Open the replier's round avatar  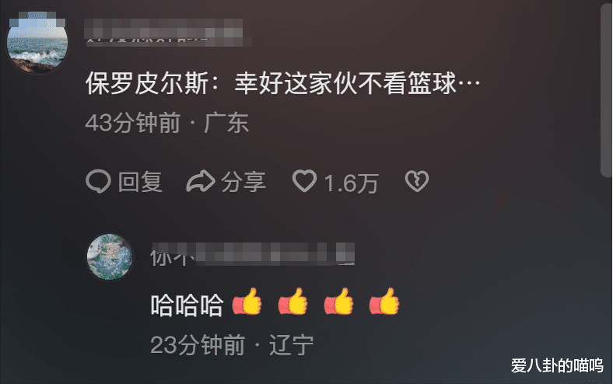(110, 257)
